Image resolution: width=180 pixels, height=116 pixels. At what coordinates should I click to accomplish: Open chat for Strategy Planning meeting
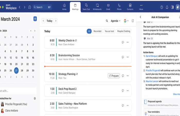coord(123,76)
